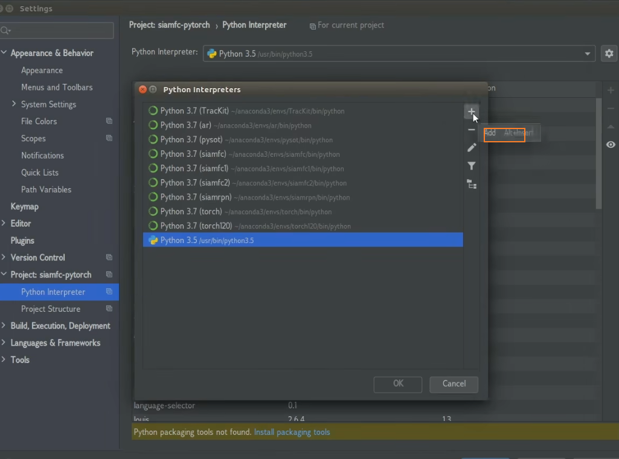The image size is (619, 459).
Task: Open the Python Interpreter combo box dropdown arrow
Action: coord(587,54)
